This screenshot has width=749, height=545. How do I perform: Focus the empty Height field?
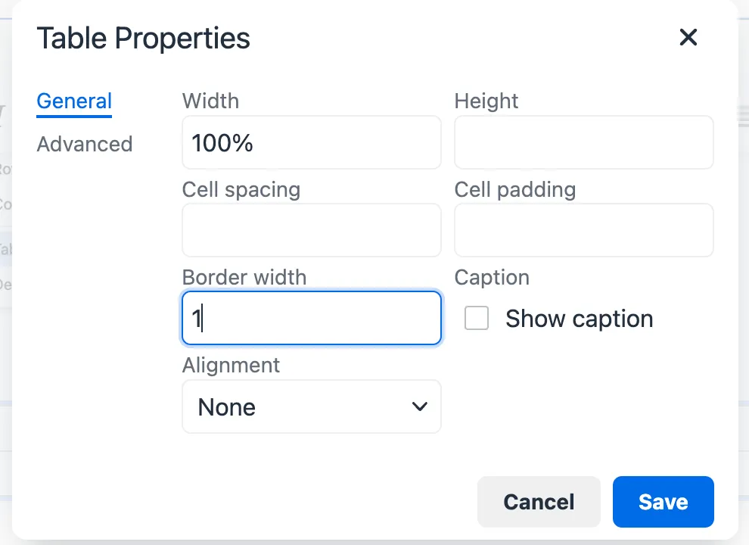click(x=583, y=143)
